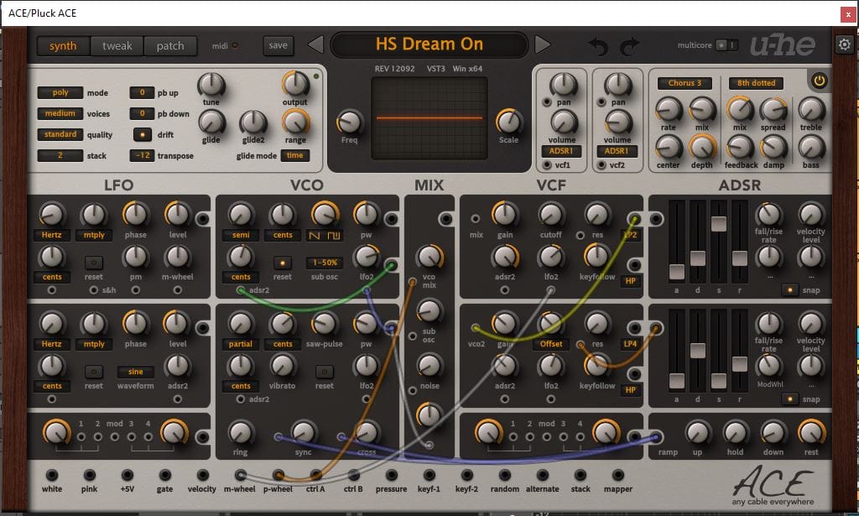Toggle ADSR 2 snap button

pos(789,399)
